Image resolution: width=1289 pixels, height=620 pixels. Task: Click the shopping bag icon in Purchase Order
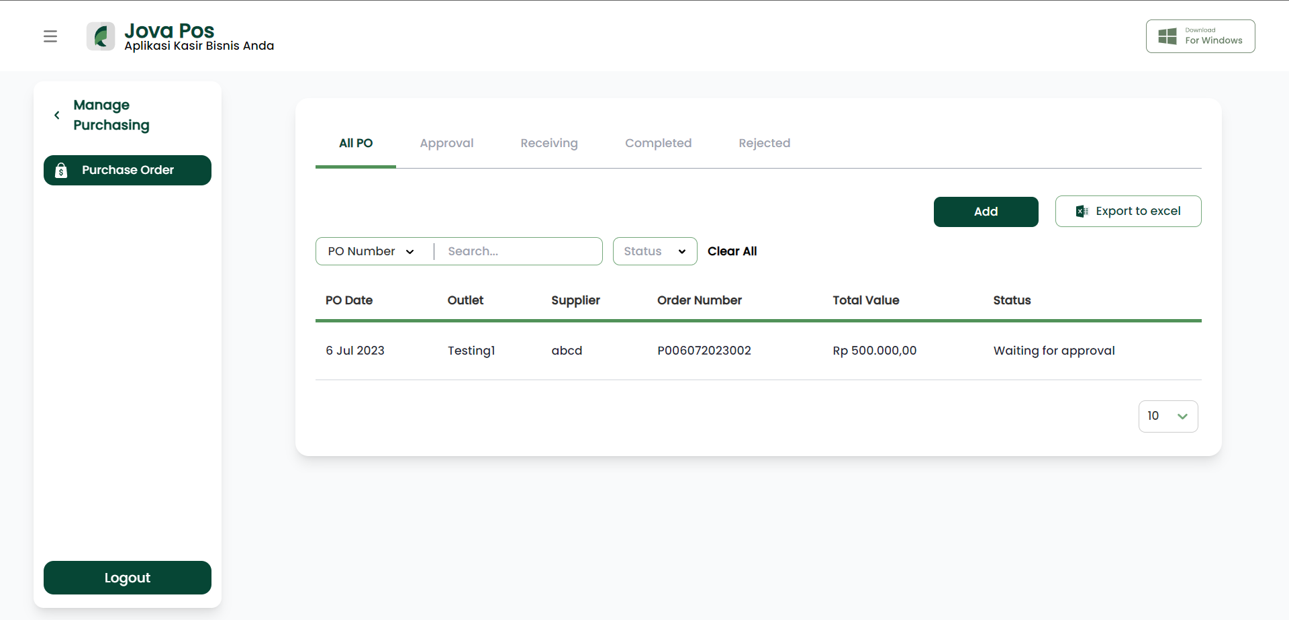click(61, 170)
